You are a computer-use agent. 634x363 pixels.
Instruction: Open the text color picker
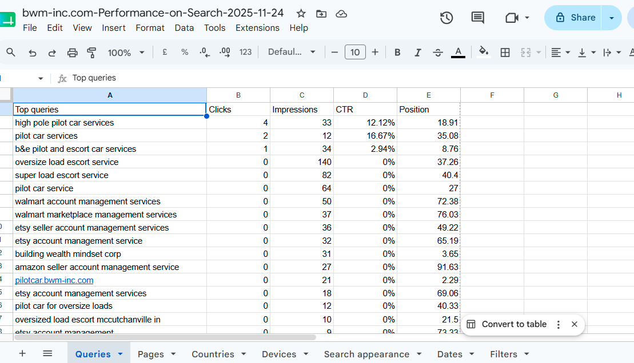458,53
